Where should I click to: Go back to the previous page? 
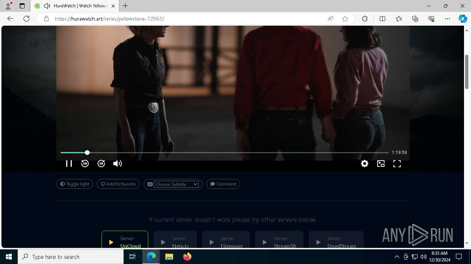point(10,19)
